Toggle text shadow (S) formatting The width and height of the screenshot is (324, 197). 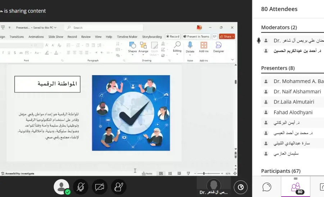[x=15, y=53]
